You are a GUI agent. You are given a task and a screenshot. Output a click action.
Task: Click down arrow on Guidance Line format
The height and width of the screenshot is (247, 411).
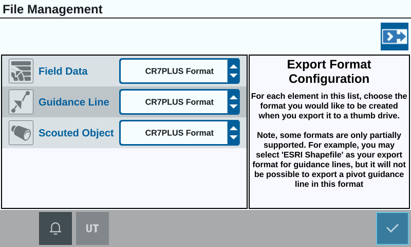(234, 107)
